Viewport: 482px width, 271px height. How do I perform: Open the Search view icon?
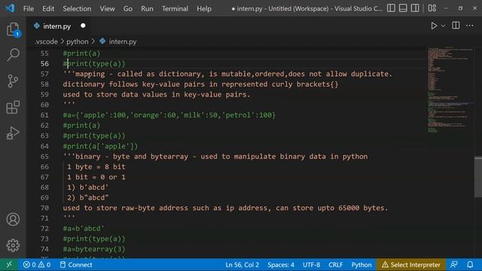pos(13,55)
